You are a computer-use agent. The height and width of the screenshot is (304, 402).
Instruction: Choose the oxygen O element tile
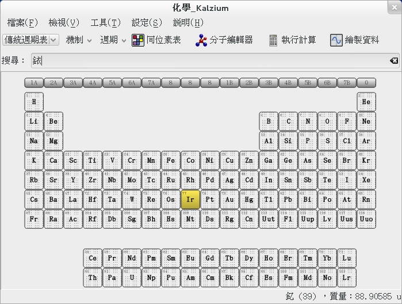click(327, 121)
